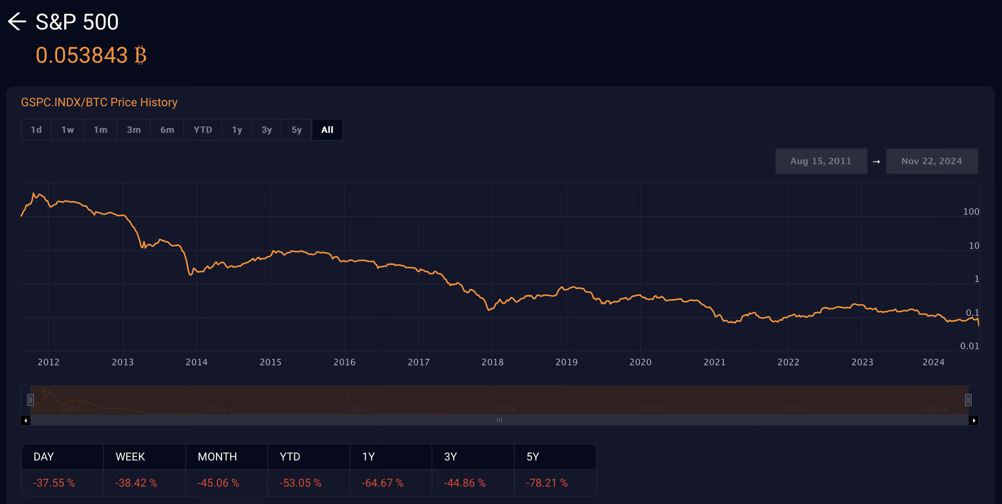
Task: Click the right range handle on navigator
Action: click(x=968, y=400)
